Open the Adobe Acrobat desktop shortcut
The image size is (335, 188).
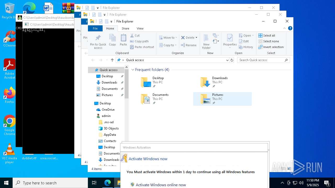[9, 69]
